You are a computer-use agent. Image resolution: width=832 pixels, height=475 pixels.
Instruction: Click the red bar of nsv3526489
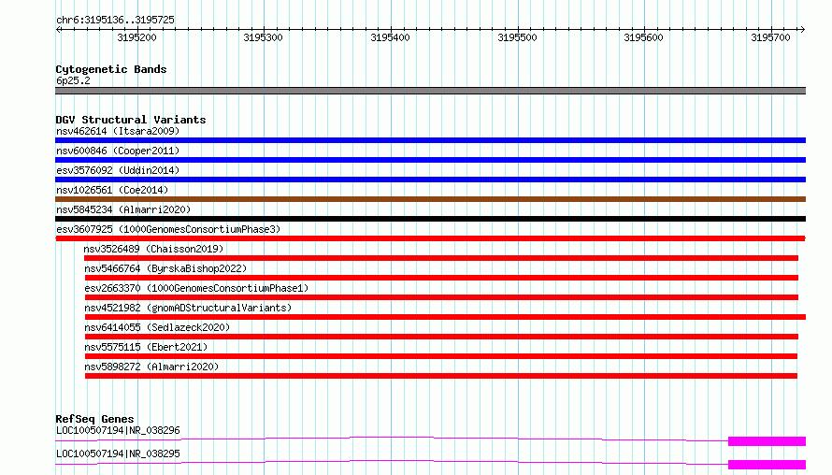(x=441, y=258)
